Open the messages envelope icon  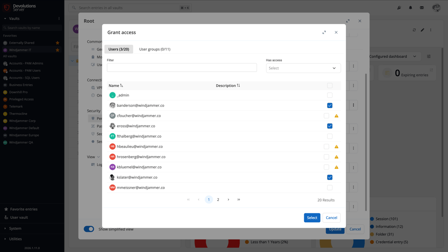click(422, 8)
